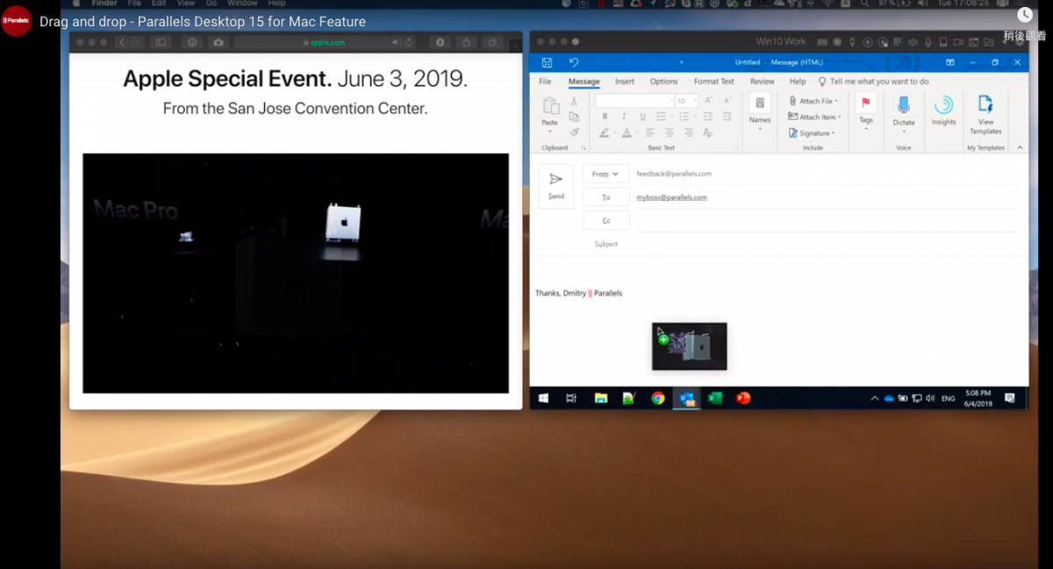Click the Save icon in Outlook title bar
Image resolution: width=1053 pixels, height=569 pixels.
547,62
